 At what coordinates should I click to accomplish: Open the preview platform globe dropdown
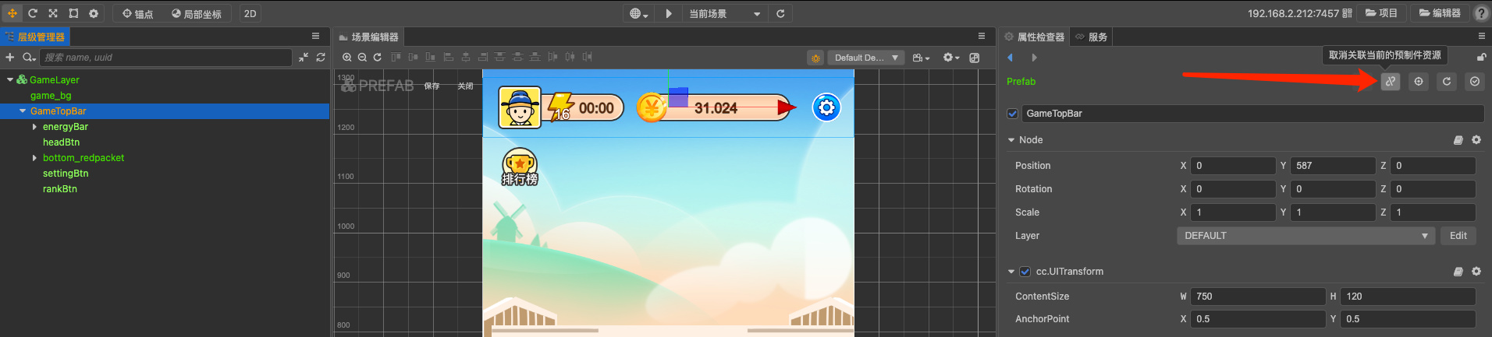tap(639, 14)
